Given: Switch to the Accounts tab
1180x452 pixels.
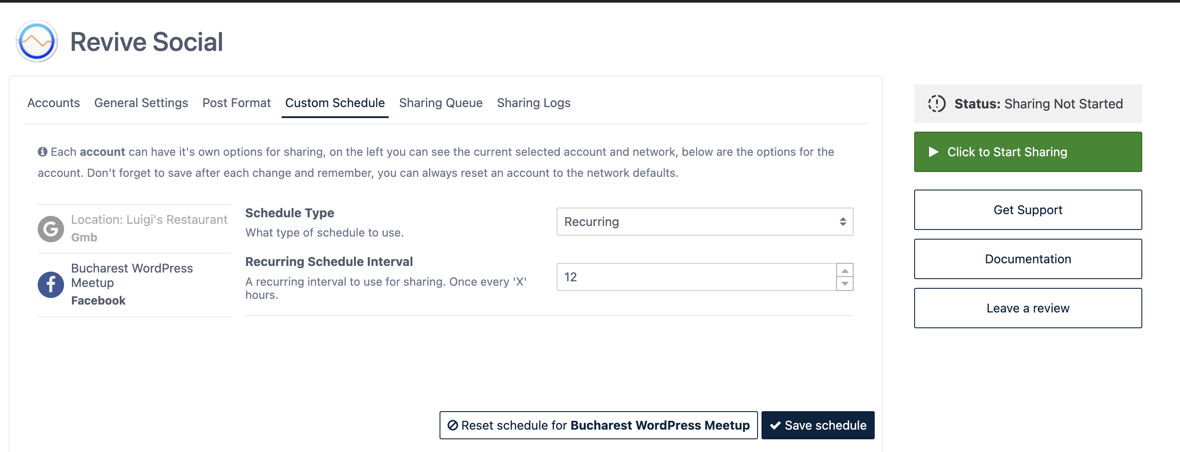Looking at the screenshot, I should tap(54, 103).
